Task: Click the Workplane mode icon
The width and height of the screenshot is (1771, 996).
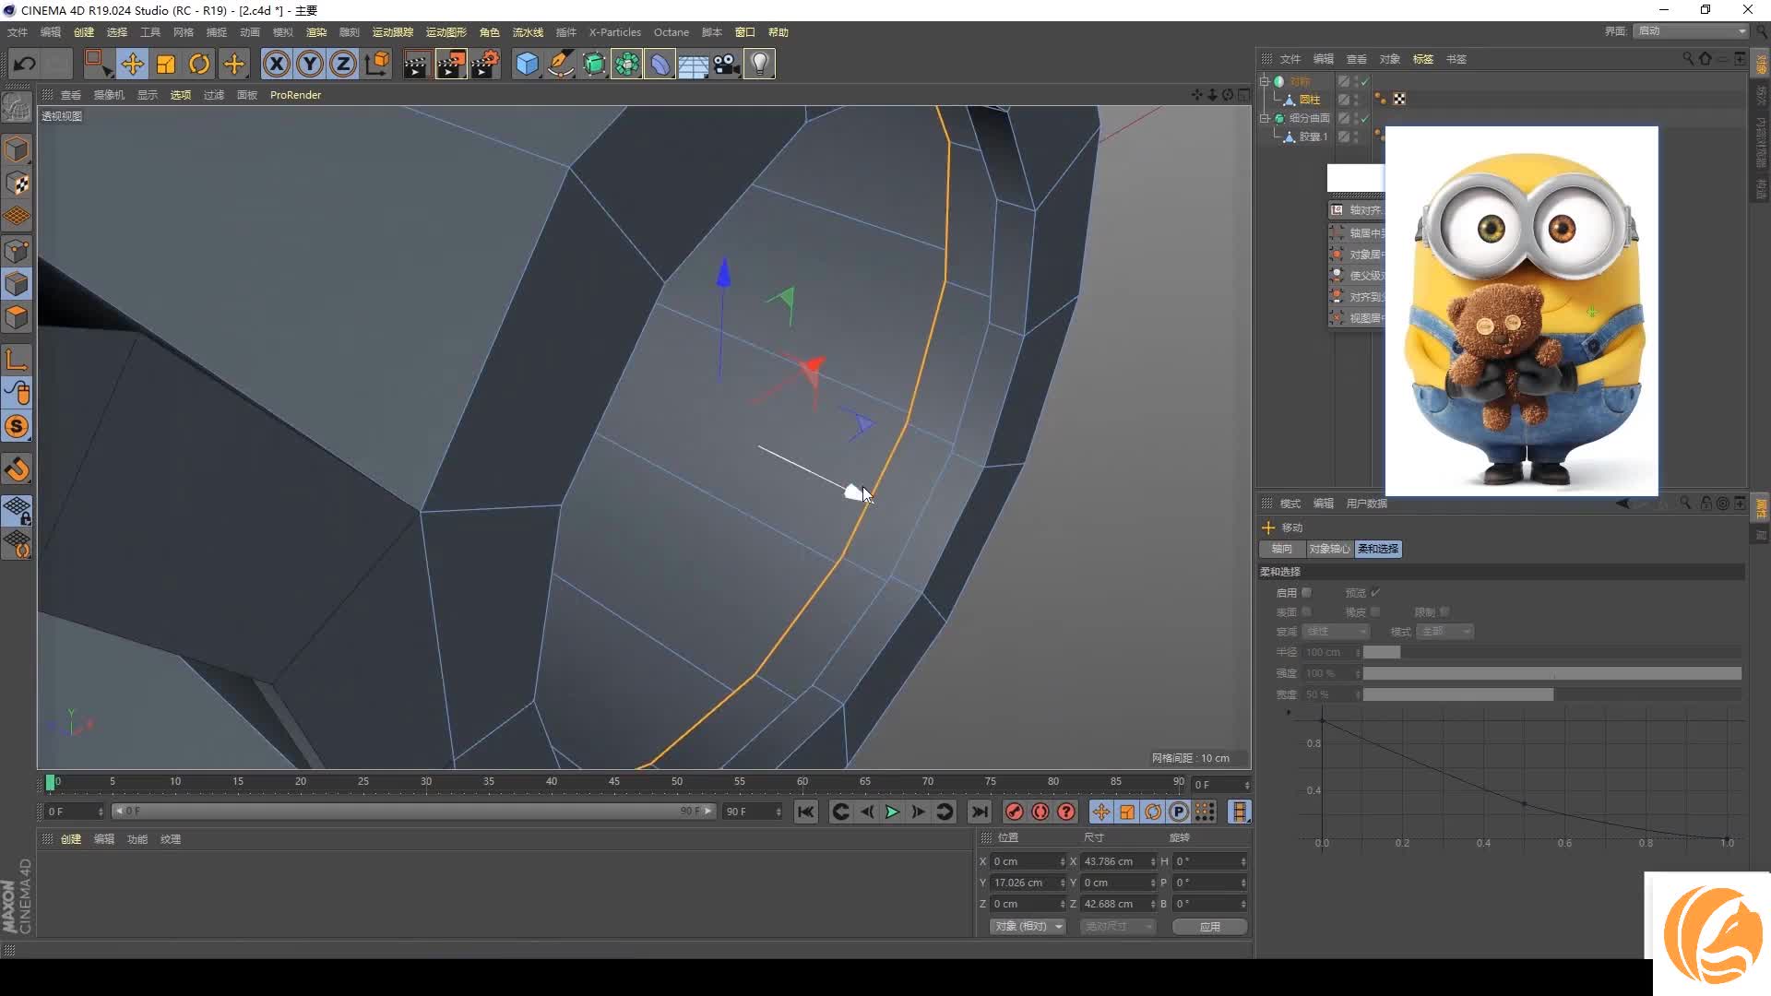Action: (17, 217)
